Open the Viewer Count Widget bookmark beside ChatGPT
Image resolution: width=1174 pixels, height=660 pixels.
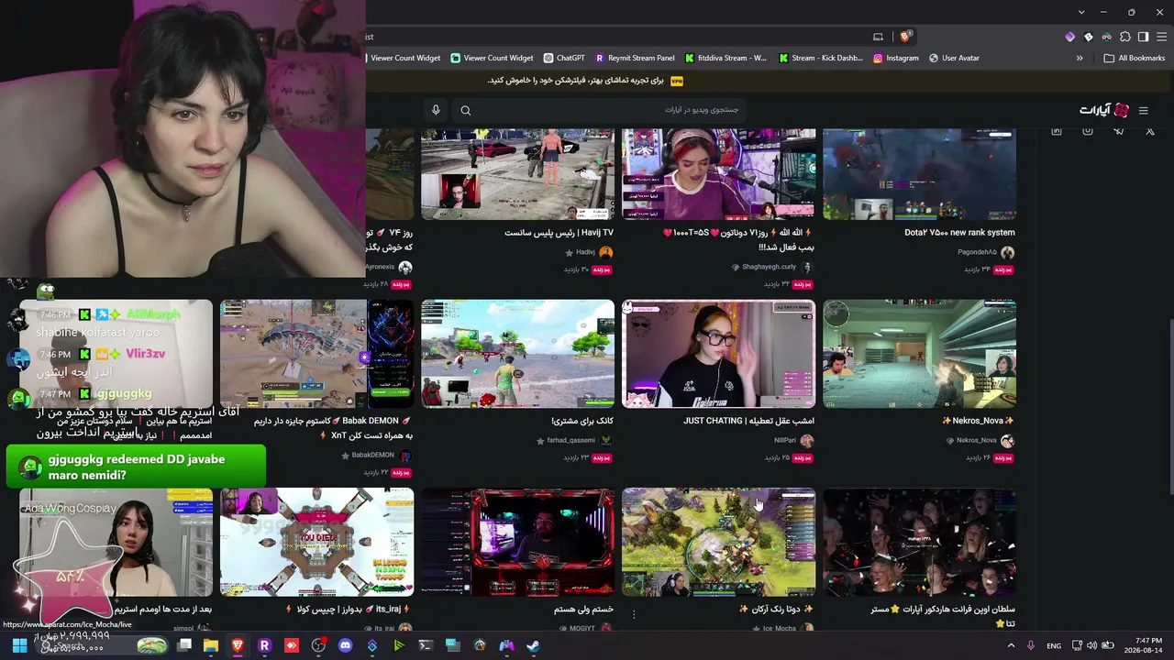pyautogui.click(x=492, y=58)
